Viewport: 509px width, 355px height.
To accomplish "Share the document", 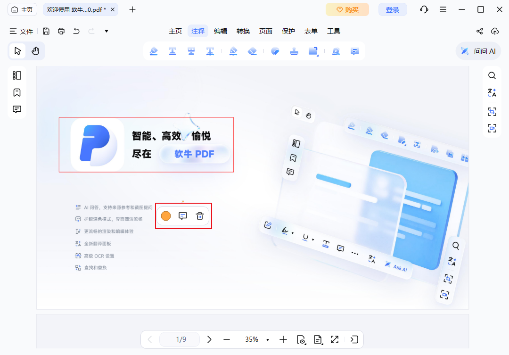I will pos(479,31).
